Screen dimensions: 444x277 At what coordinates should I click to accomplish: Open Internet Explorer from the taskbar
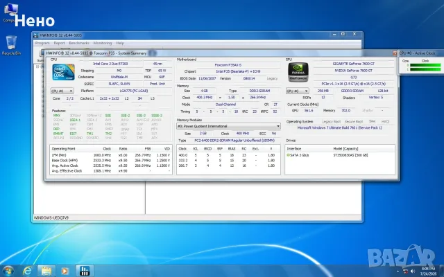(x=27, y=271)
